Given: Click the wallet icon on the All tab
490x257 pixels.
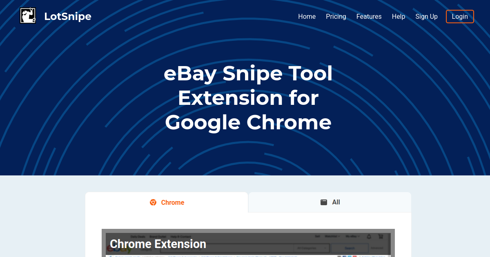Looking at the screenshot, I should (323, 202).
